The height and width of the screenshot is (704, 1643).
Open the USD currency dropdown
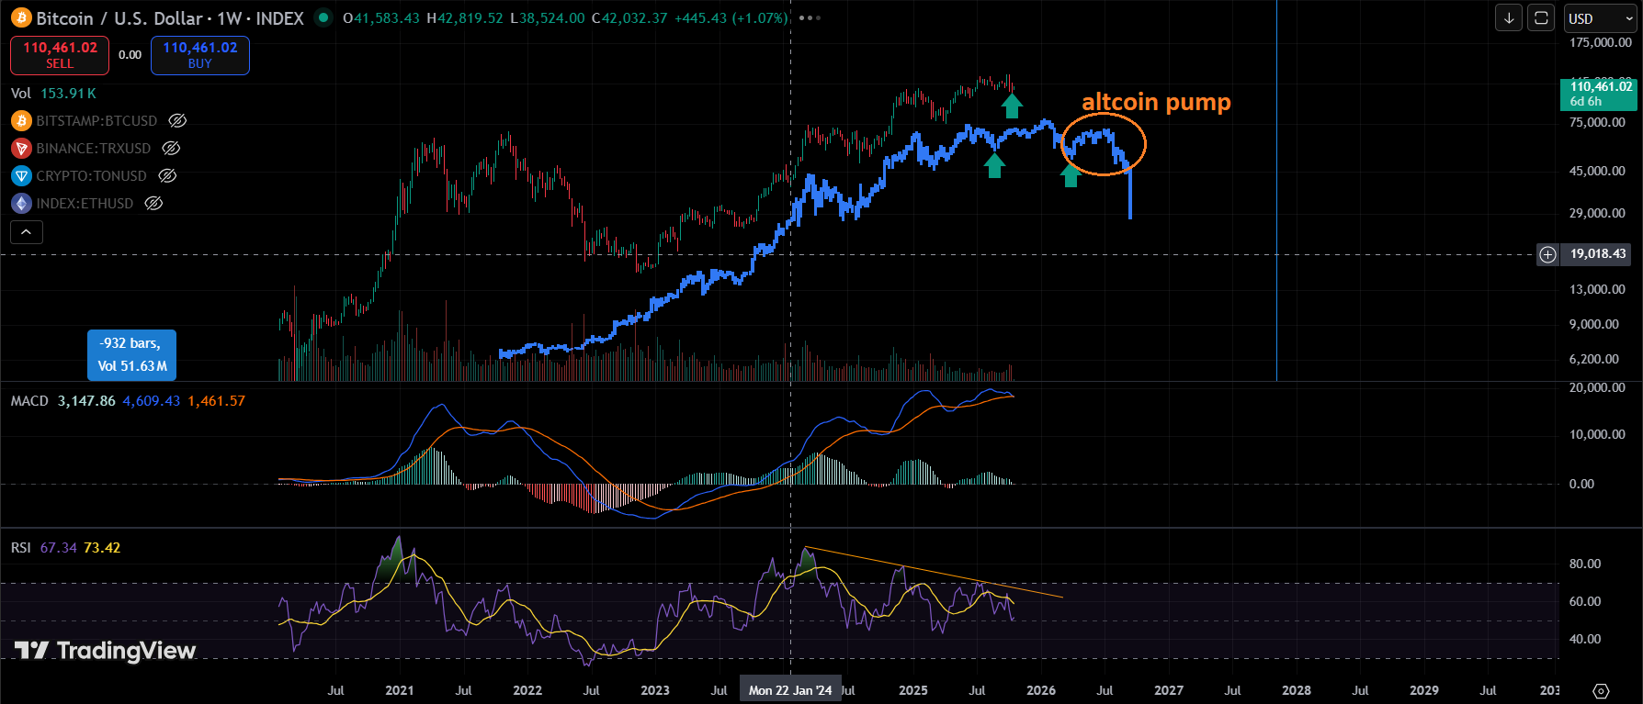[1600, 18]
